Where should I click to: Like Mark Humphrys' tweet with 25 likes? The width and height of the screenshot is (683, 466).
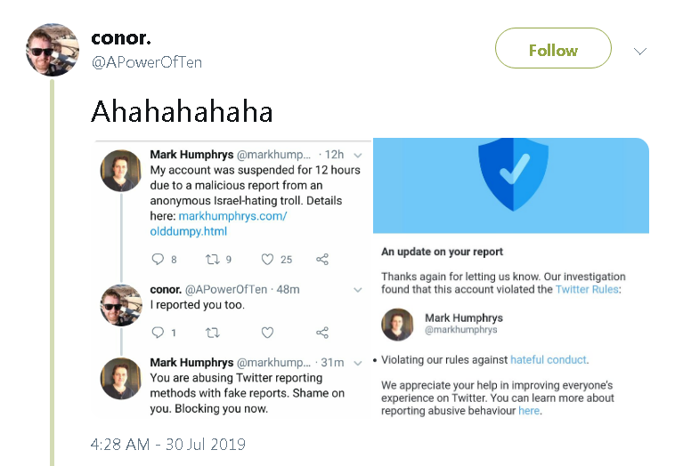point(267,260)
